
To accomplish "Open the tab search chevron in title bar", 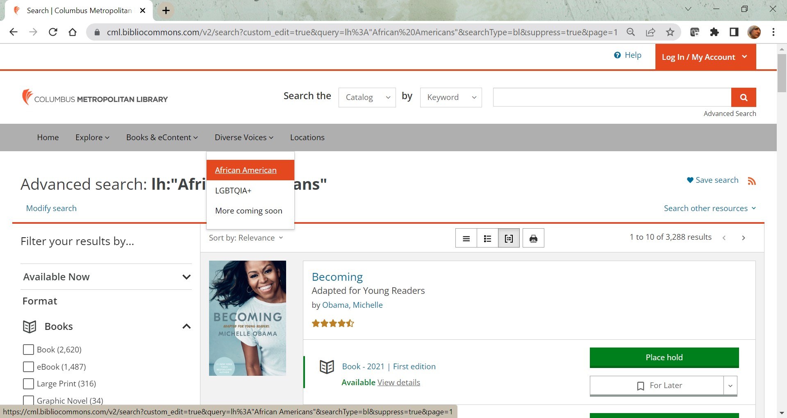I will pos(688,9).
